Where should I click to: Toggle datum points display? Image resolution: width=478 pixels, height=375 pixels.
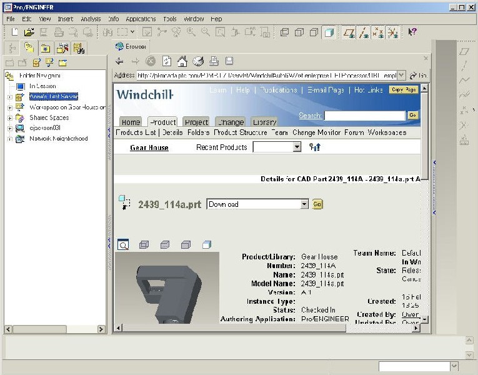coord(378,32)
